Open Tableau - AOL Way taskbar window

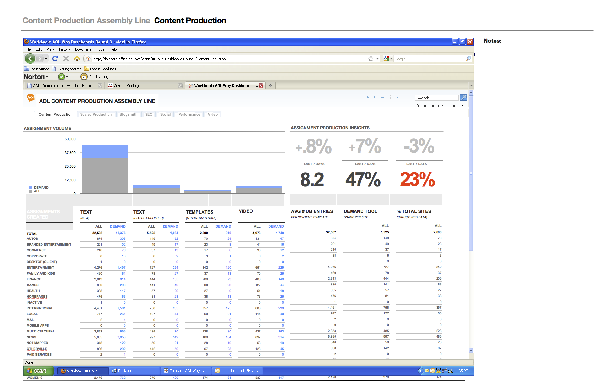coord(186,371)
